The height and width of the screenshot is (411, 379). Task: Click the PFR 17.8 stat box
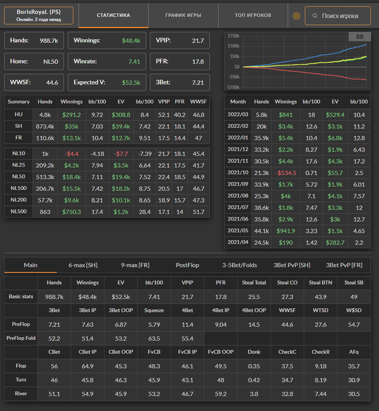(180, 62)
